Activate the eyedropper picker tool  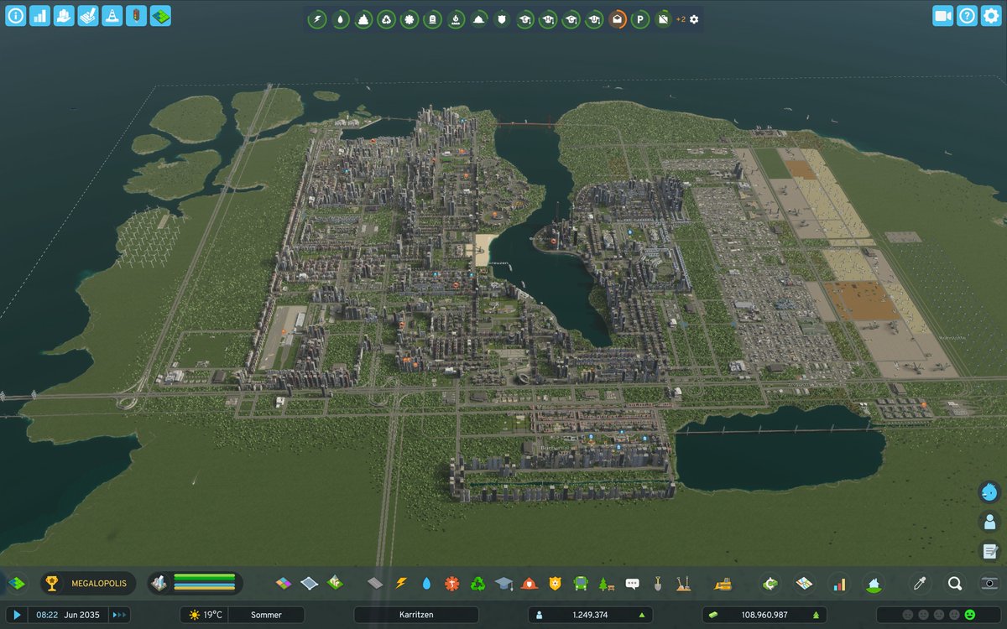point(921,584)
